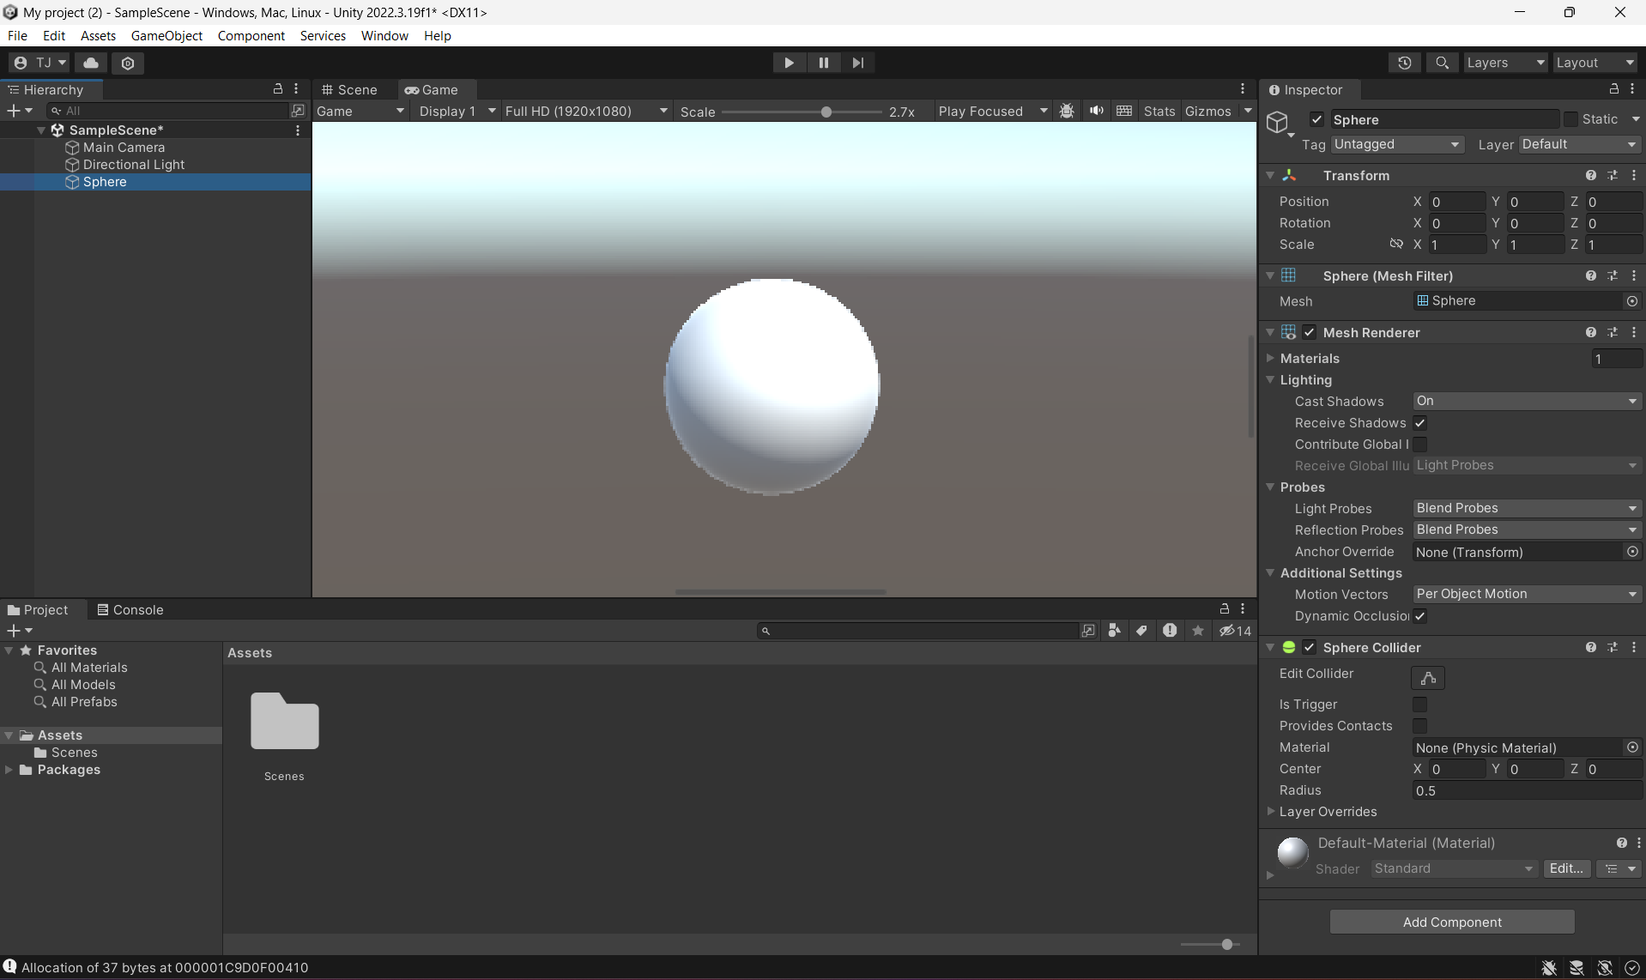
Task: Open Full HD resolution dropdown
Action: [586, 111]
